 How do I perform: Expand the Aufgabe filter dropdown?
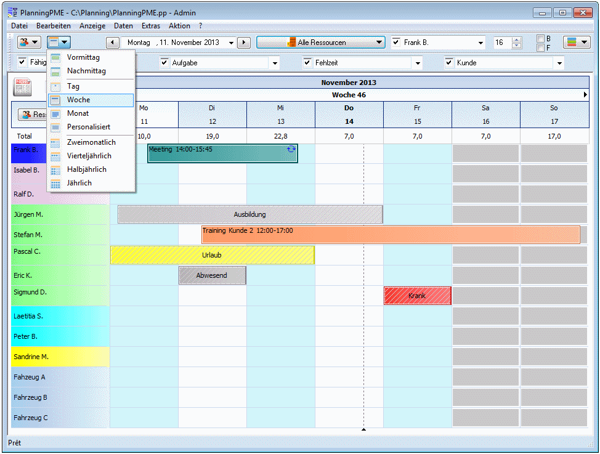click(x=275, y=63)
